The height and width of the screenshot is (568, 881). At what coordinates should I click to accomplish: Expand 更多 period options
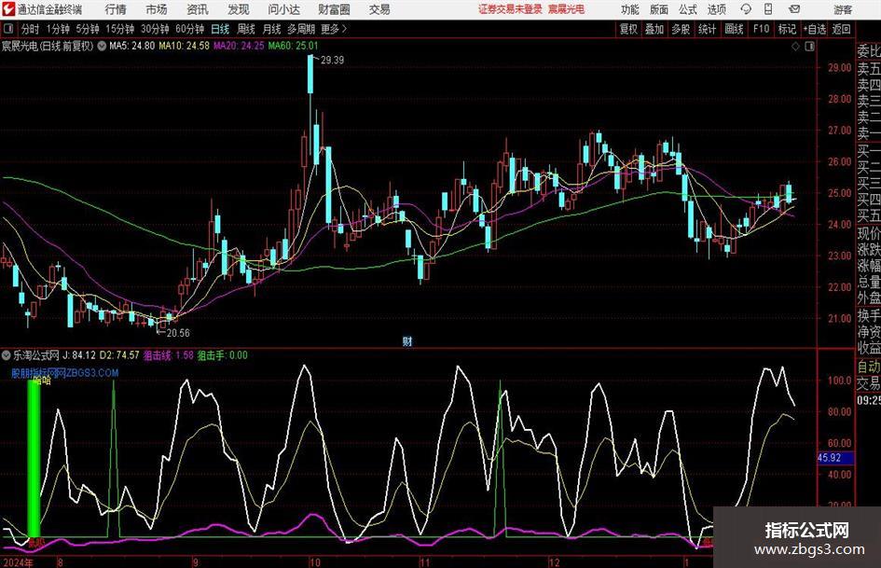[334, 29]
